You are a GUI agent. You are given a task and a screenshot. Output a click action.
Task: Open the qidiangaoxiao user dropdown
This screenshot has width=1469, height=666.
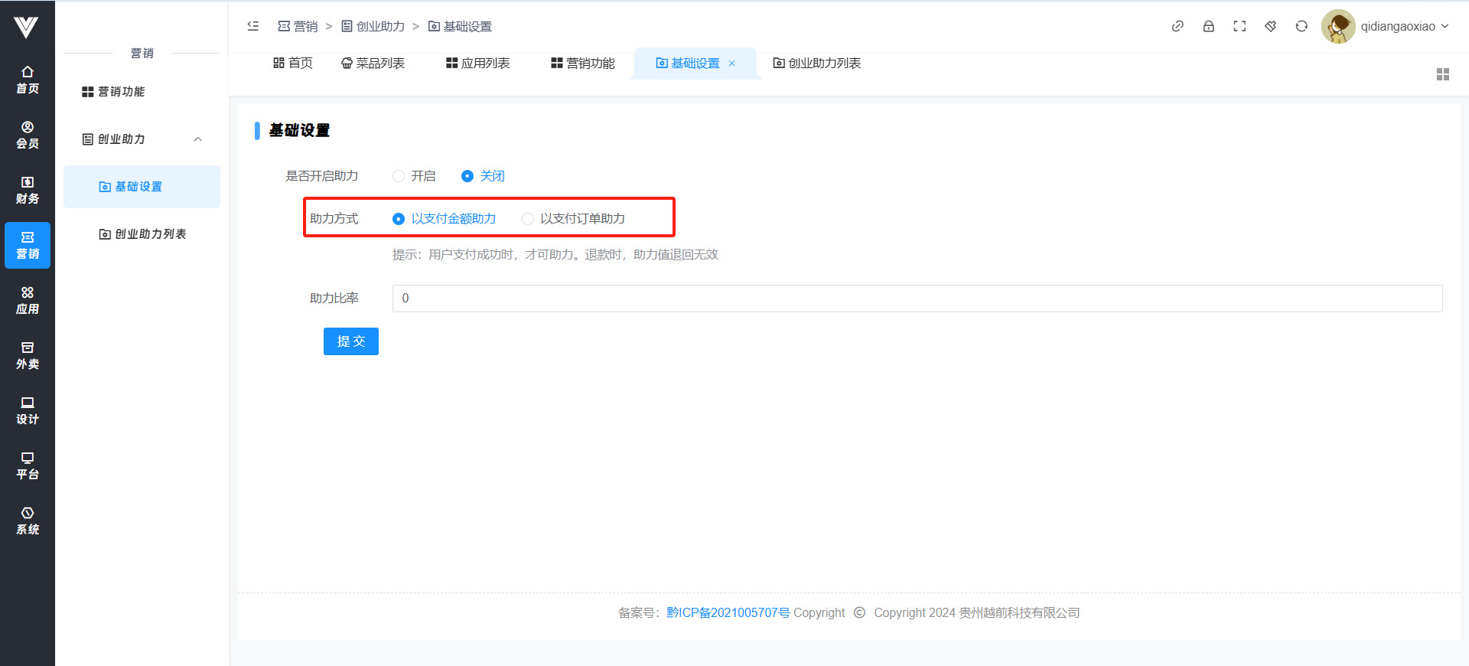1385,26
